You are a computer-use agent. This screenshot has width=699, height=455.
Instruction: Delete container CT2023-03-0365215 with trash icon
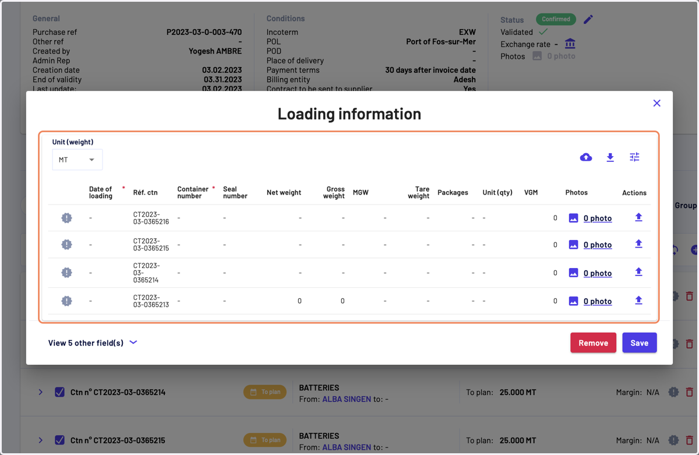[x=690, y=440]
